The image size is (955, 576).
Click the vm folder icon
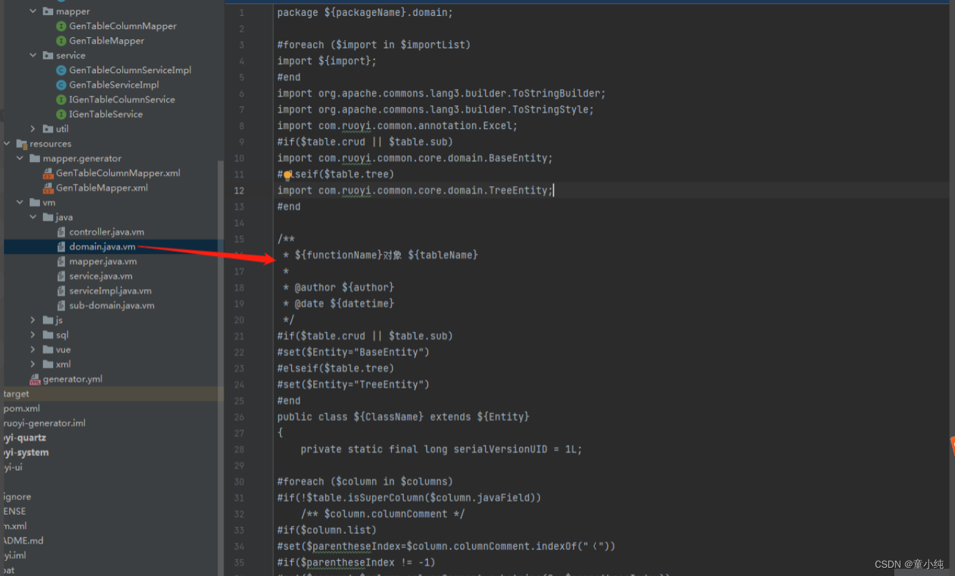[x=35, y=202]
